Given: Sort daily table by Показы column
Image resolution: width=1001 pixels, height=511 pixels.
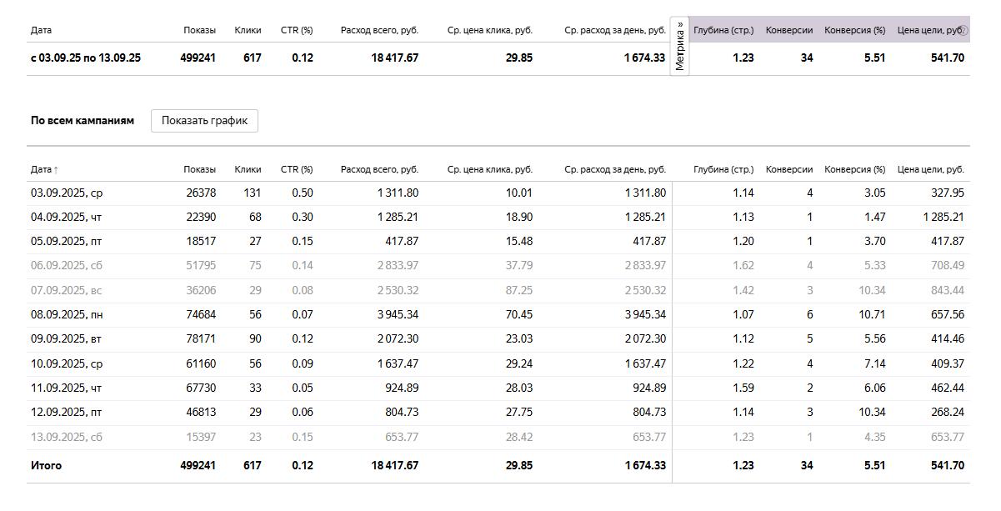Looking at the screenshot, I should [199, 169].
